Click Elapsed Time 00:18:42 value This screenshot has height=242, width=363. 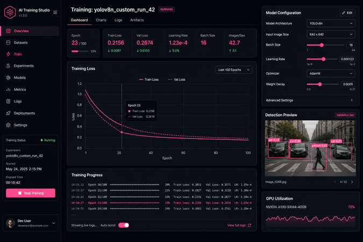[13, 182]
